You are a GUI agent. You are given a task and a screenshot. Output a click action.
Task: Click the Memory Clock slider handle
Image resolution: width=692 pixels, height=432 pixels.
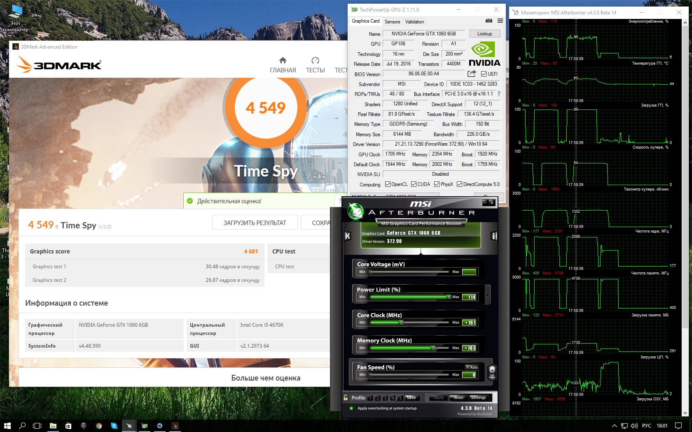click(x=433, y=348)
